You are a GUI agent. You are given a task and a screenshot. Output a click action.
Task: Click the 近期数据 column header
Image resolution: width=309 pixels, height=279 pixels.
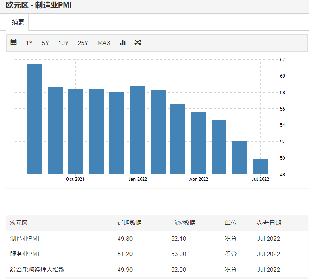pos(129,223)
